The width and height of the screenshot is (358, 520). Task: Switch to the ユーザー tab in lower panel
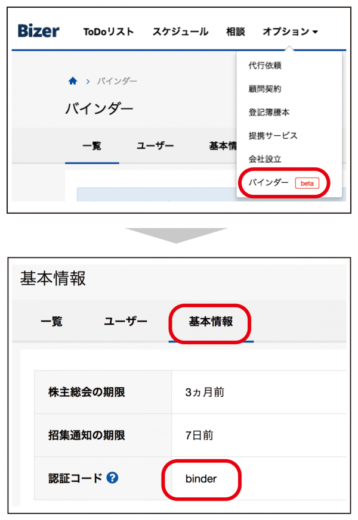125,321
